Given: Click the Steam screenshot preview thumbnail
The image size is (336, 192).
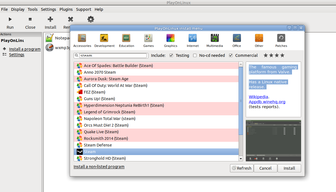Looking at the screenshot, I should [273, 141].
